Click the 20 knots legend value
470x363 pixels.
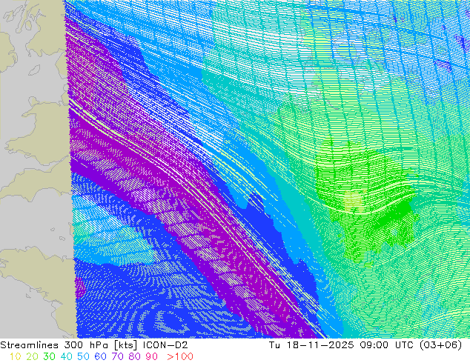32,356
